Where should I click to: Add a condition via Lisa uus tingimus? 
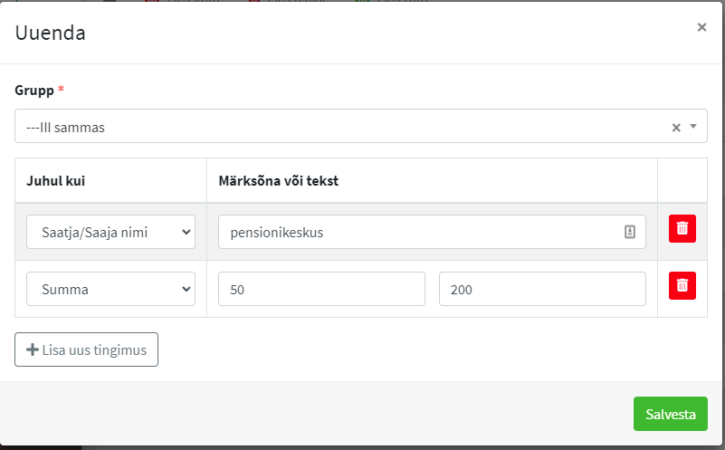(x=86, y=349)
